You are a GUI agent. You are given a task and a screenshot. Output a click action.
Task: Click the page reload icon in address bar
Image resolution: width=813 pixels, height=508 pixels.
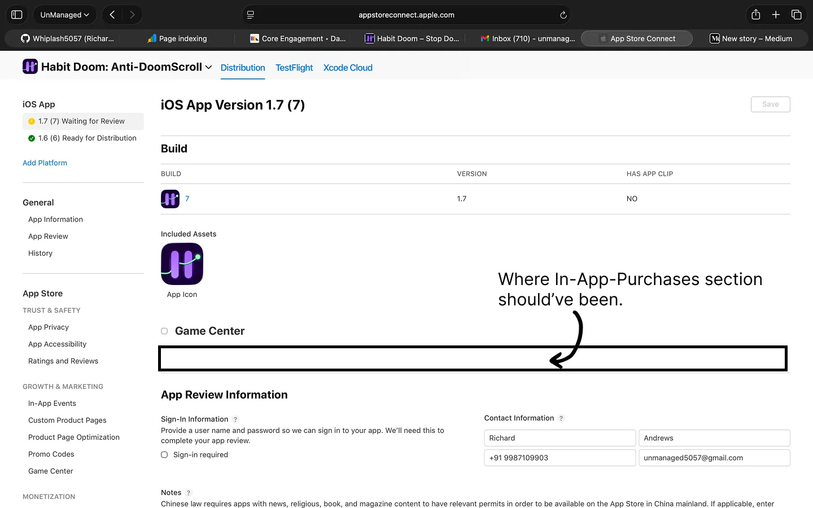coord(563,15)
